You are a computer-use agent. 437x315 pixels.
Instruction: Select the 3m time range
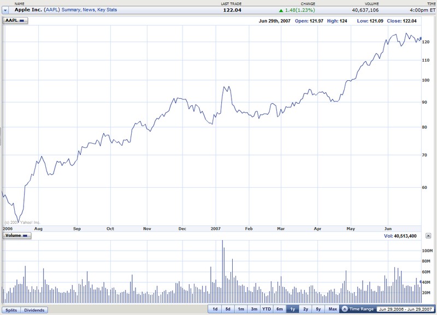[x=254, y=309]
